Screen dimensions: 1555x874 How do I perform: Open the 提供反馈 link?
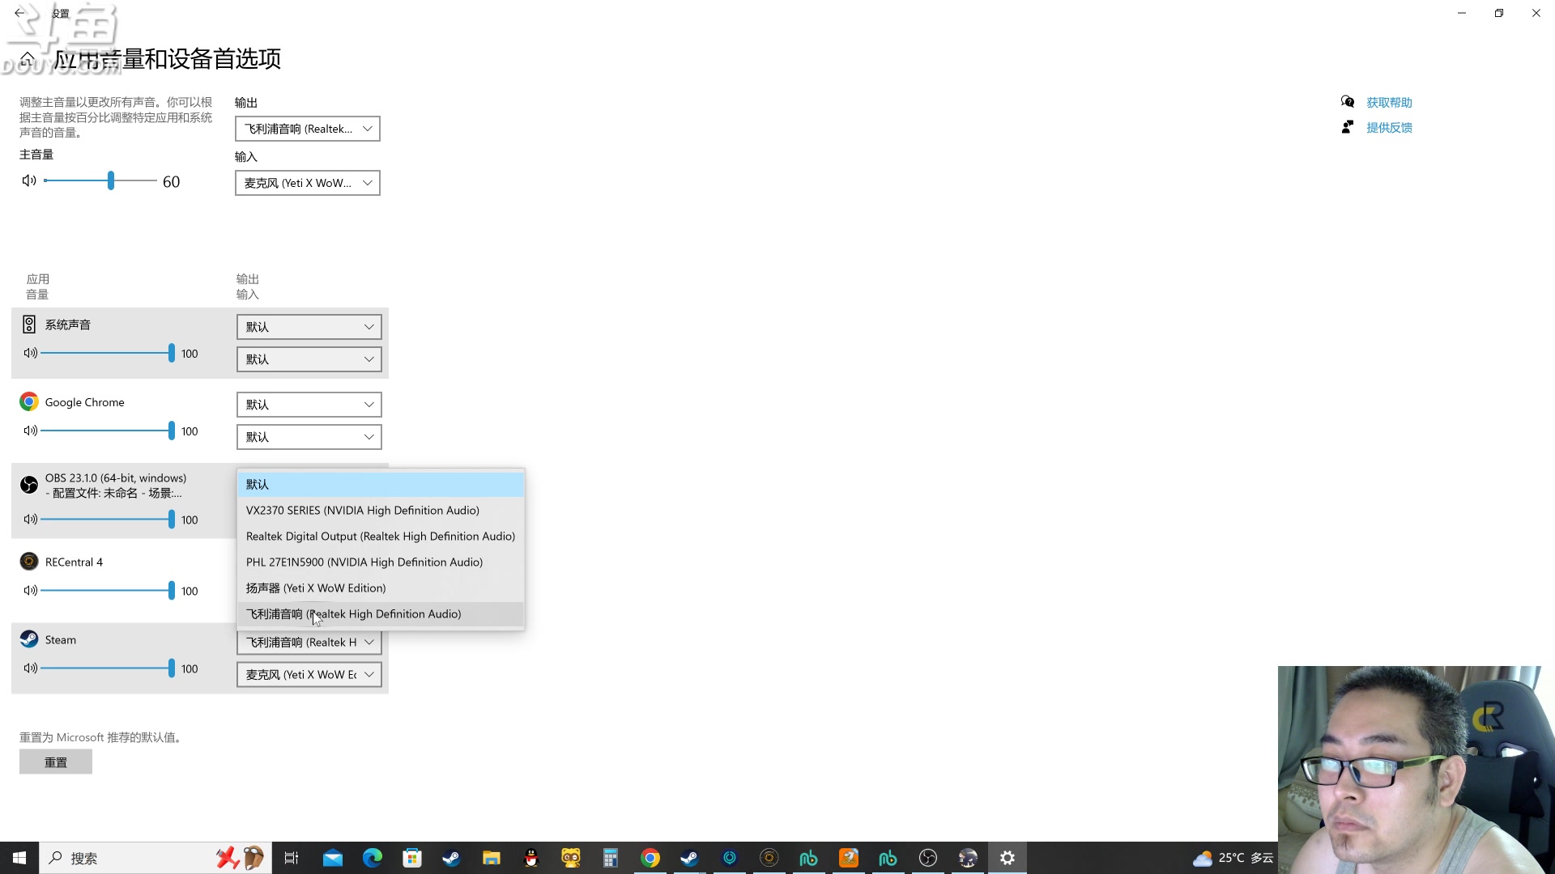point(1389,128)
